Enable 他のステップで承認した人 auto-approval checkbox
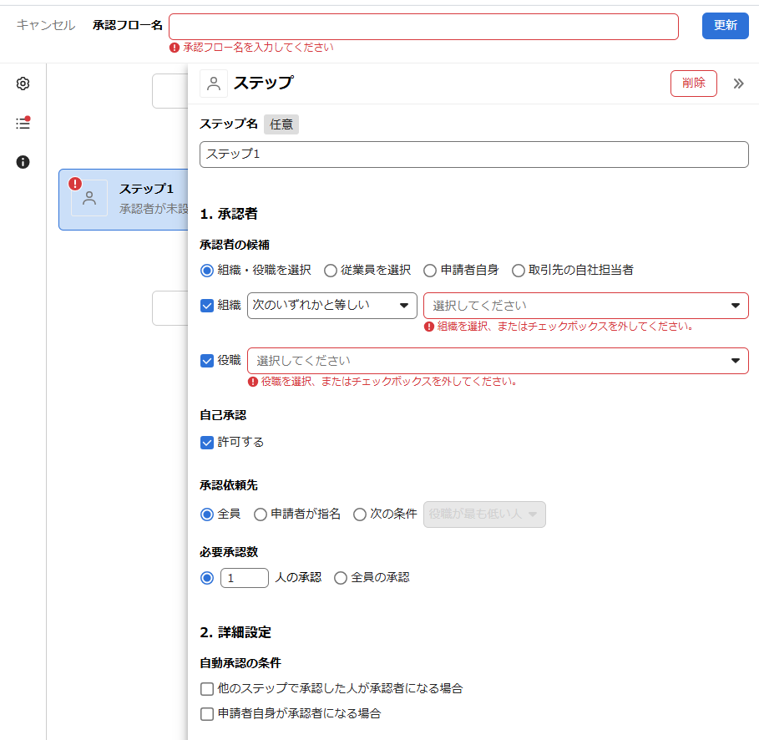 (207, 689)
